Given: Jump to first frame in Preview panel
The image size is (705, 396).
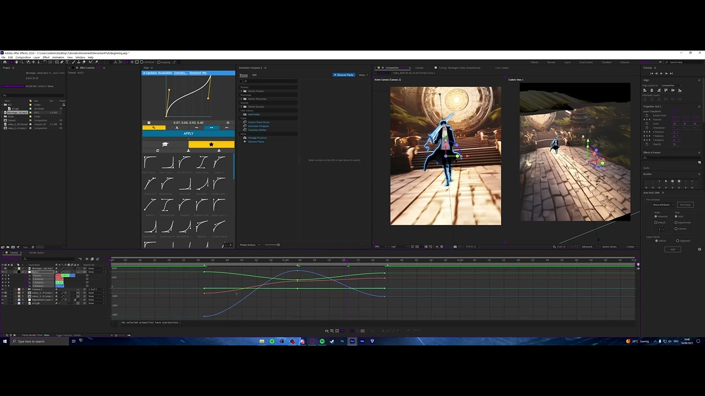Looking at the screenshot, I should point(652,73).
